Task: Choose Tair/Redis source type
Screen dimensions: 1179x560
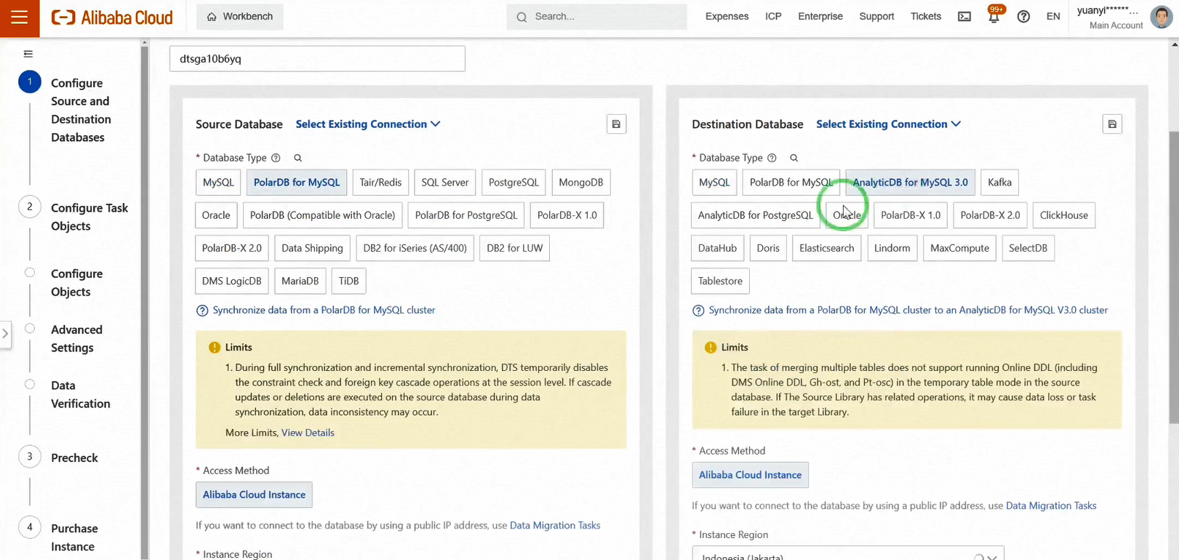Action: (380, 183)
